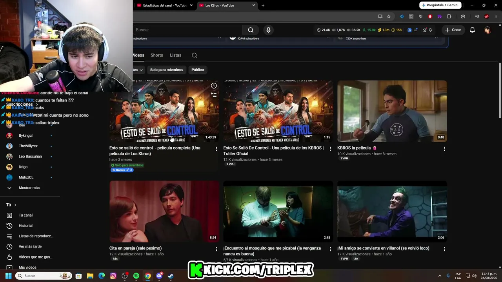Open the vidIQ extension icon in YouTube header

point(409,30)
